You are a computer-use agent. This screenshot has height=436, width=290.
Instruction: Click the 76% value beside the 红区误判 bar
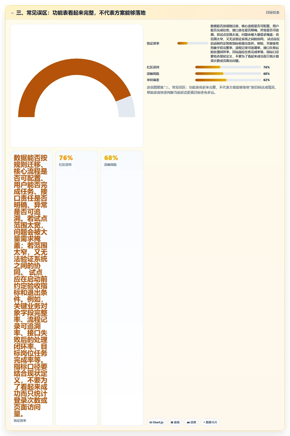[x=266, y=67]
